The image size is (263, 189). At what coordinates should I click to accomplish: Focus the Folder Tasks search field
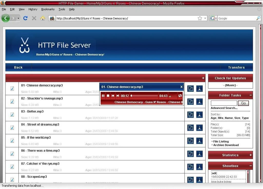[x=224, y=103]
